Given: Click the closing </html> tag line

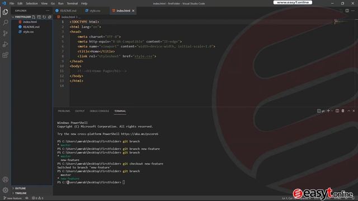Looking at the screenshot, I should pos(76,81).
